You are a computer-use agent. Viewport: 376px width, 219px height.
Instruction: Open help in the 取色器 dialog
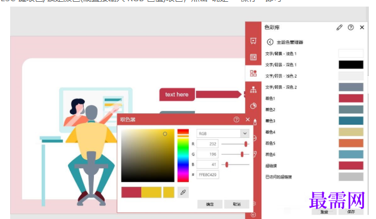(x=237, y=119)
